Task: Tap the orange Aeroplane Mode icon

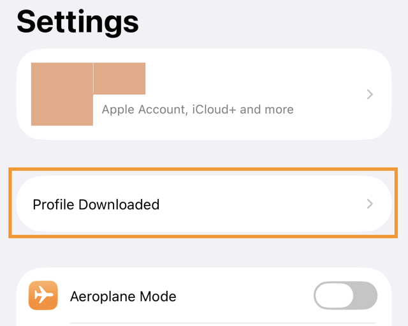Action: click(43, 296)
